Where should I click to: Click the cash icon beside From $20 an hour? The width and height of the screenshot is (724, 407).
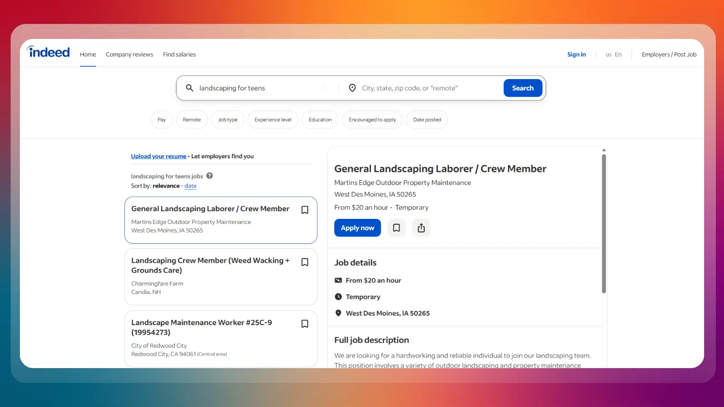pos(338,280)
